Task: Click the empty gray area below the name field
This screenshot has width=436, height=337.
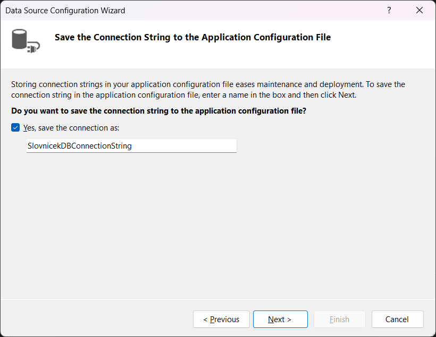Action: (x=213, y=223)
